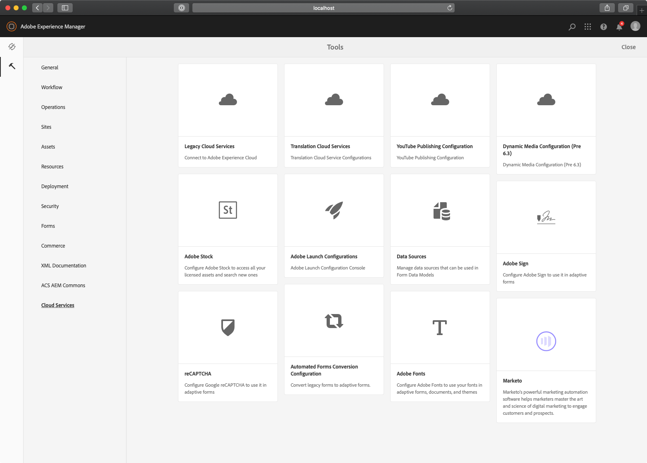Screen dimensions: 647x463
Task: Select Operations in the Tools menu
Action: coord(53,107)
